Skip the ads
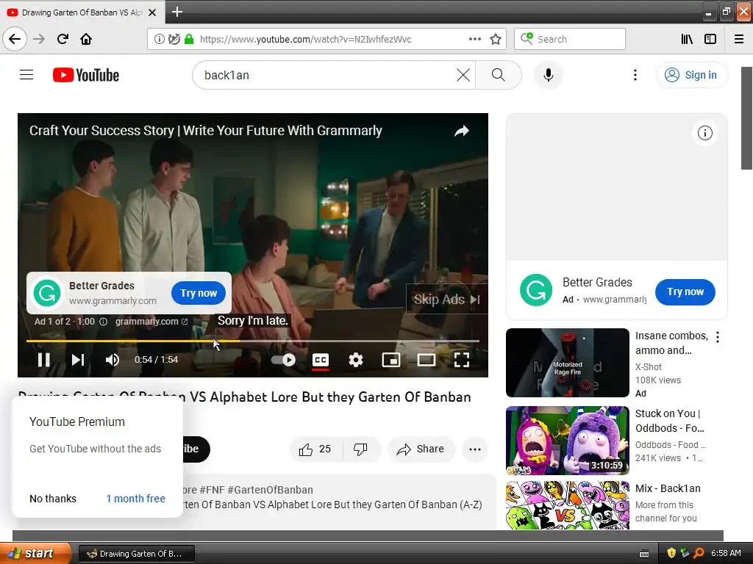This screenshot has width=753, height=564. click(446, 300)
